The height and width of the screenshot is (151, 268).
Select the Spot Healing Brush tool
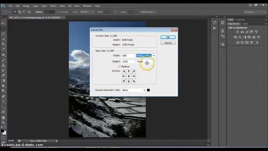click(3, 55)
